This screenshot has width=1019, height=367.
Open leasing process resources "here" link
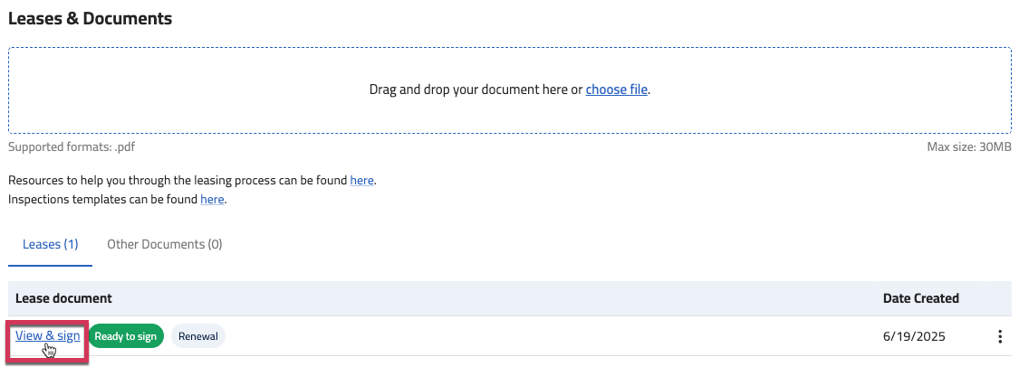(361, 180)
